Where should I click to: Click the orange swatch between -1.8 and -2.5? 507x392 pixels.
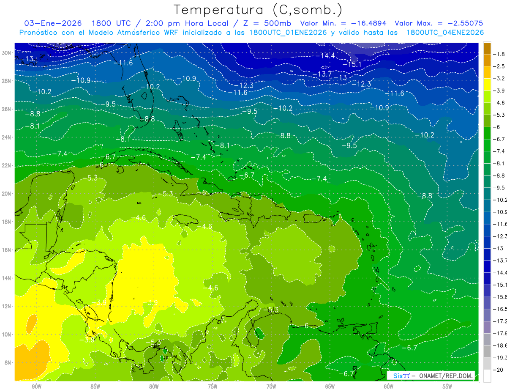coord(487,60)
